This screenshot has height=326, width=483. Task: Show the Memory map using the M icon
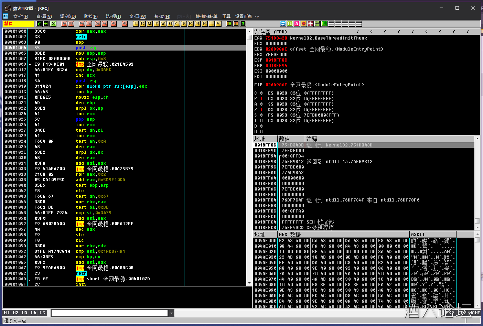[150, 24]
